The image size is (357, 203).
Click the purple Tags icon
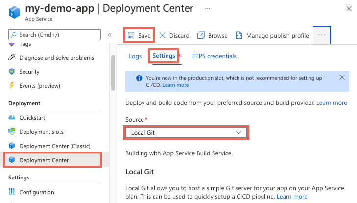(12, 44)
